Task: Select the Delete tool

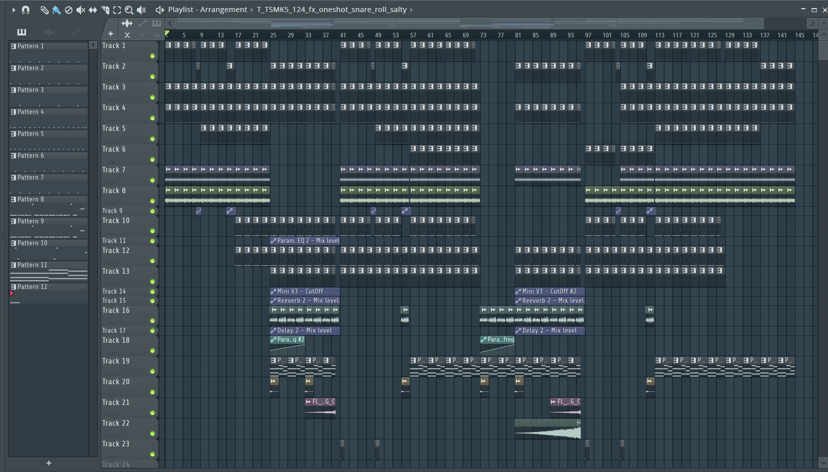Action: click(x=68, y=10)
